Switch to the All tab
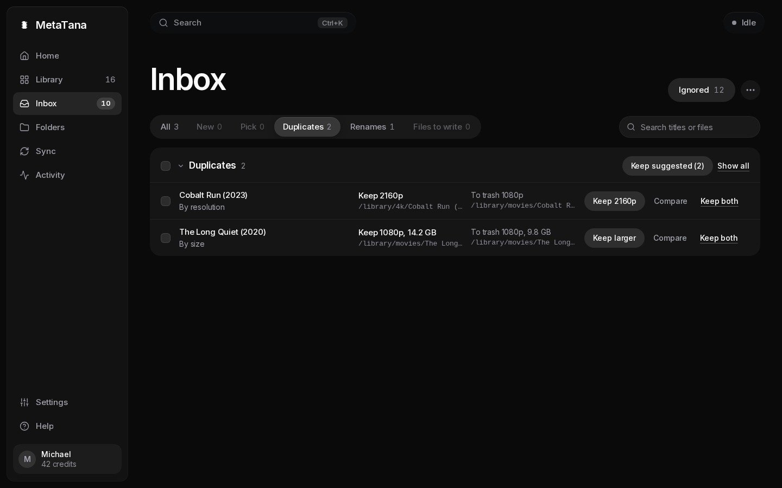The image size is (782, 488). pyautogui.click(x=169, y=127)
